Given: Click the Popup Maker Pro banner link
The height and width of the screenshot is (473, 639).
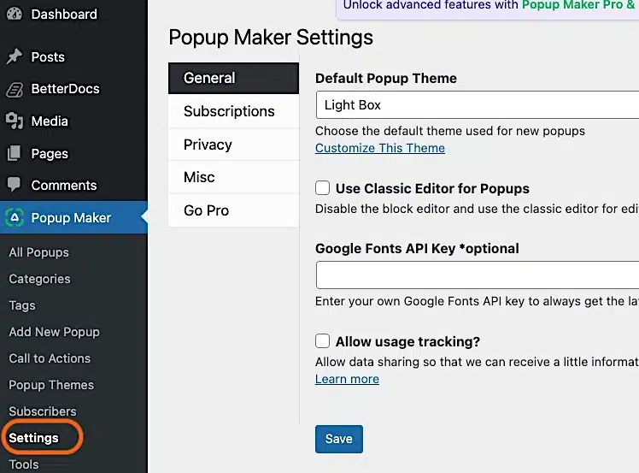Looking at the screenshot, I should [x=578, y=5].
